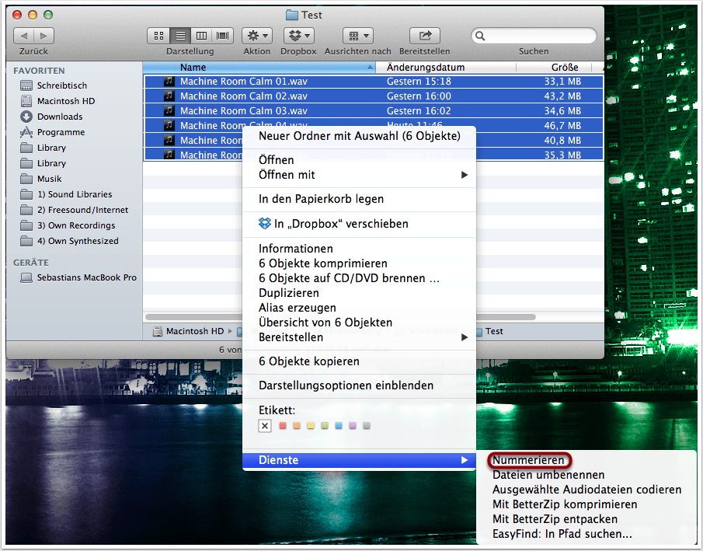Select Macintosh HD drive in sidebar
The width and height of the screenshot is (703, 551).
65,101
